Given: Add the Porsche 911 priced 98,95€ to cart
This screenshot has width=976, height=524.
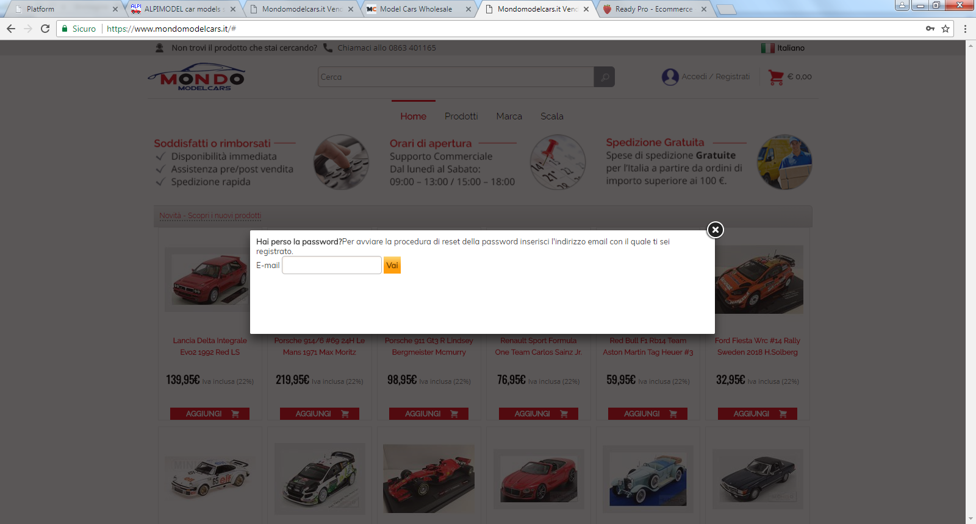Looking at the screenshot, I should (x=429, y=414).
